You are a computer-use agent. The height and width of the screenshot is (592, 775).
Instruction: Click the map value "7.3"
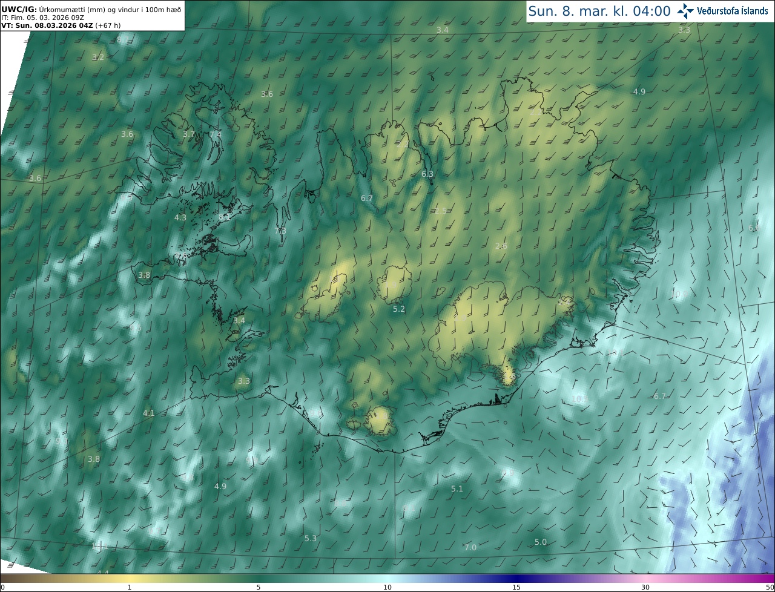pos(280,231)
